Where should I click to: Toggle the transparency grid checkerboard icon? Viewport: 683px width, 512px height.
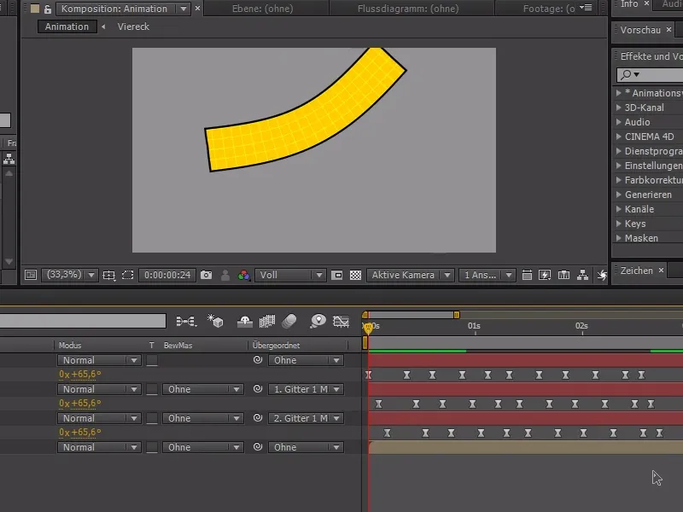[x=355, y=275]
